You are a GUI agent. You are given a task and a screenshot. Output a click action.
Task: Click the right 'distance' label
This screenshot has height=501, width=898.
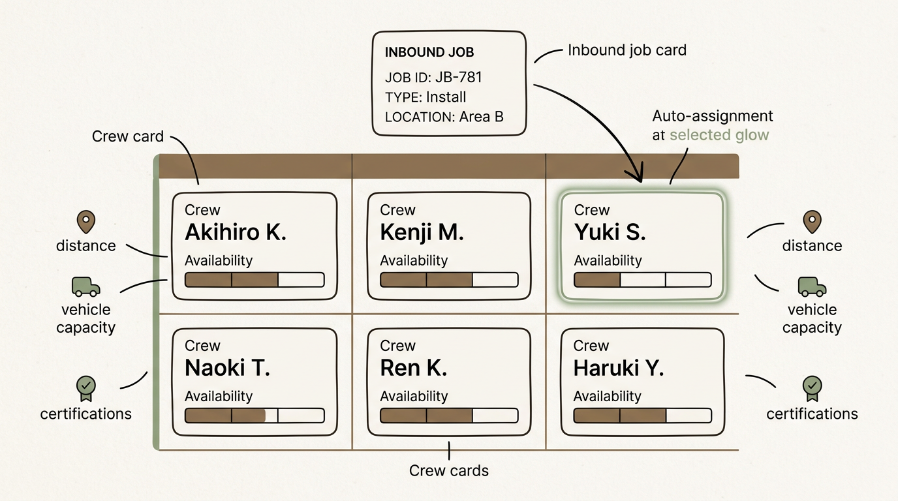(x=812, y=246)
